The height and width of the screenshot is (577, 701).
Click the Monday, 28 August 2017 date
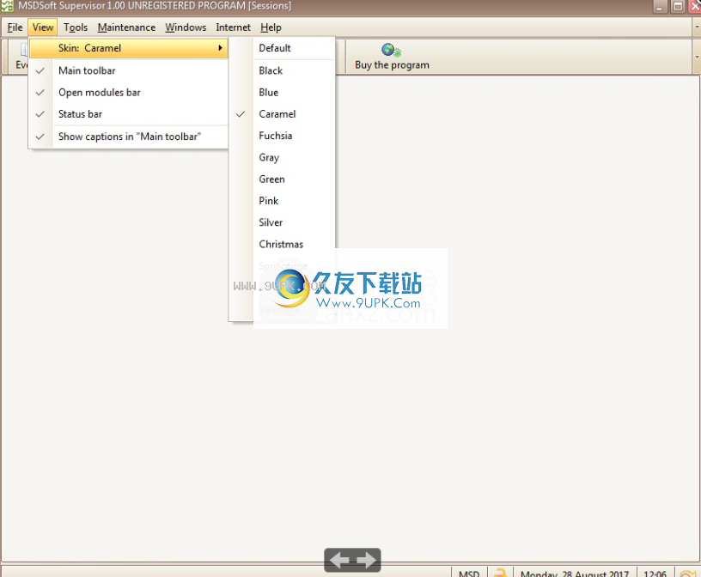(575, 573)
